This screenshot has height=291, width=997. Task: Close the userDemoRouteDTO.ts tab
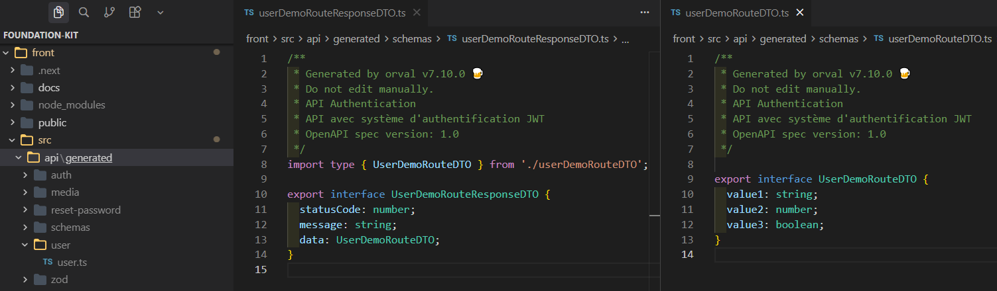tap(799, 13)
